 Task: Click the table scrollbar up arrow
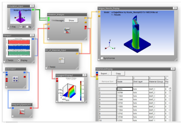click(x=170, y=88)
